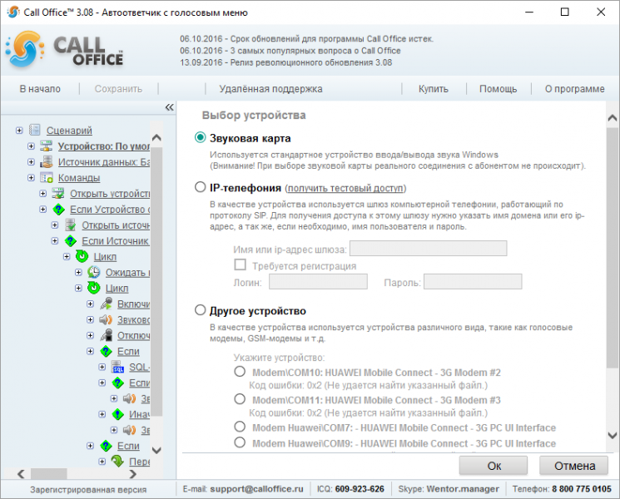Select the Другое устройство radio button
This screenshot has height=499, width=620.
click(x=200, y=310)
